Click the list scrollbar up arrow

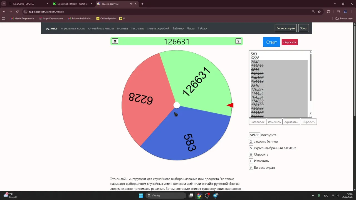pyautogui.click(x=311, y=52)
